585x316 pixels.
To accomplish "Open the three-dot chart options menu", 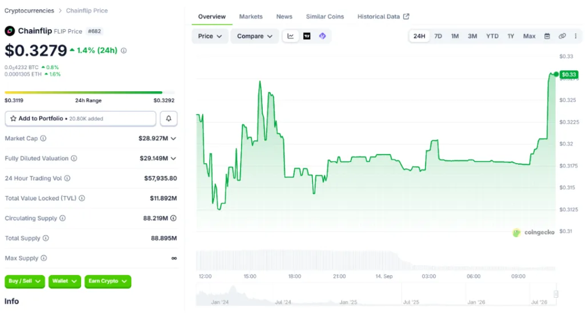I will click(x=576, y=36).
